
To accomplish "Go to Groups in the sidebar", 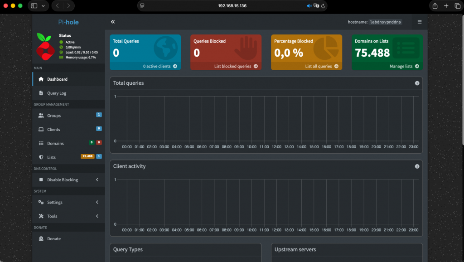I will [54, 116].
